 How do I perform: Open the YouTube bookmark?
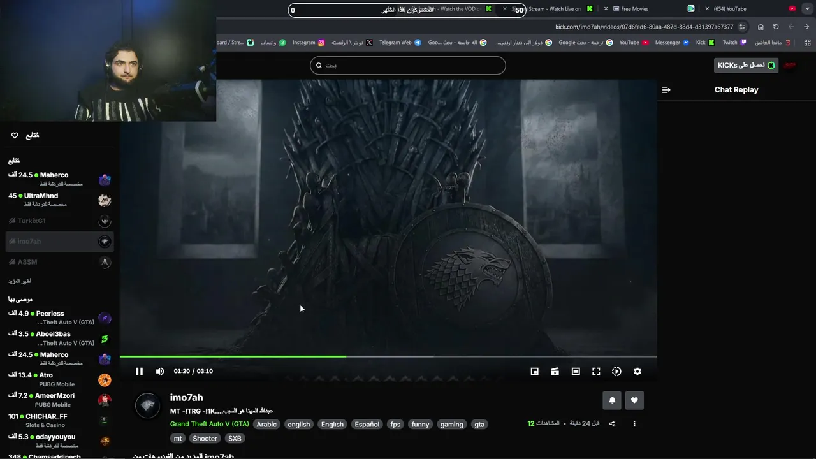pos(634,43)
